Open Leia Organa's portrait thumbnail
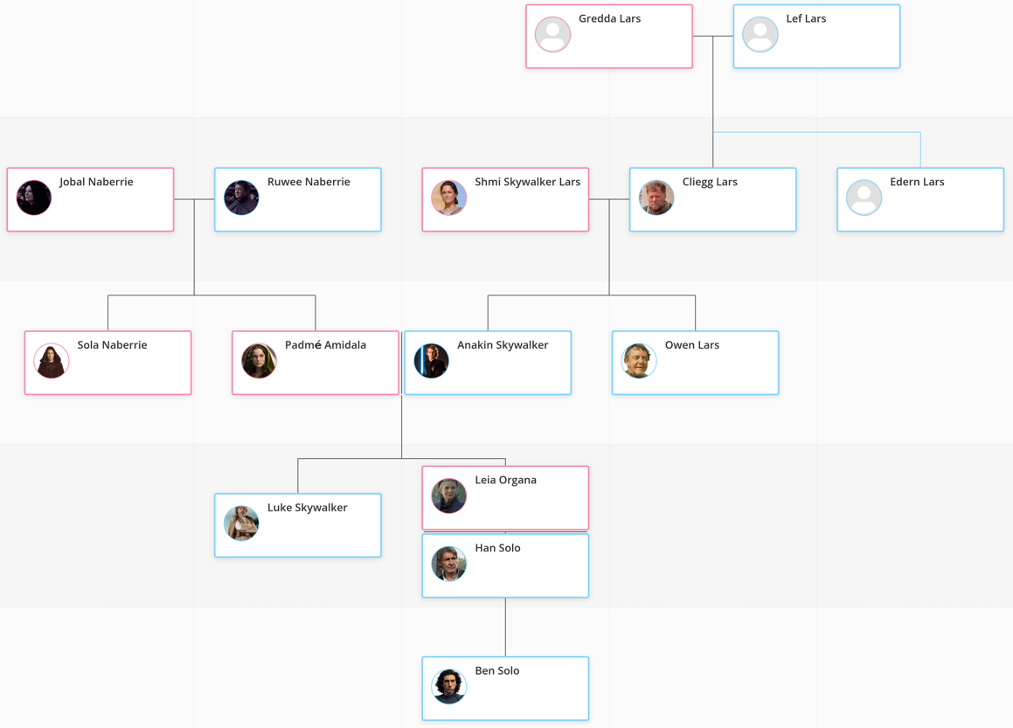 [448, 496]
